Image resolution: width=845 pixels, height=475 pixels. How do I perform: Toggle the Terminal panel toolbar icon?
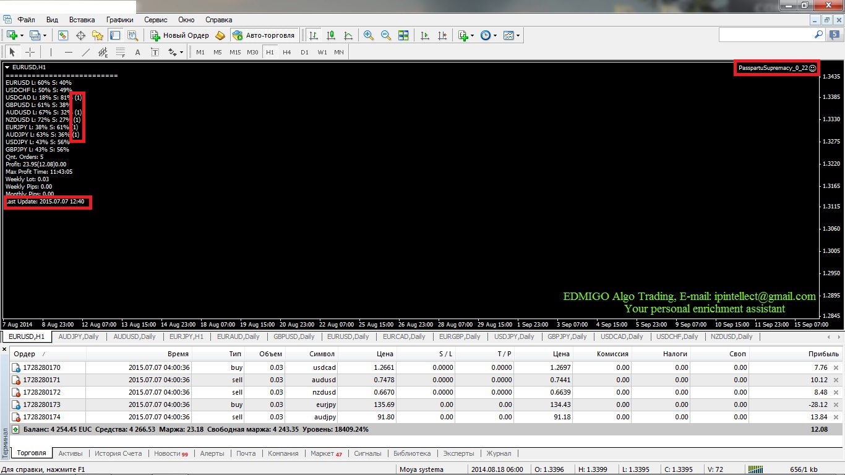(x=115, y=35)
